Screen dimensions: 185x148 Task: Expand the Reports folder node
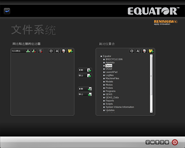click(x=104, y=101)
